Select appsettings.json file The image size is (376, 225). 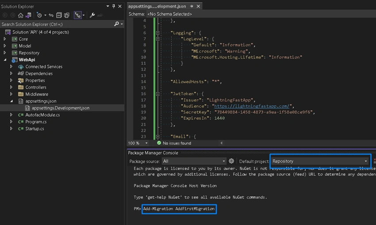coord(41,101)
